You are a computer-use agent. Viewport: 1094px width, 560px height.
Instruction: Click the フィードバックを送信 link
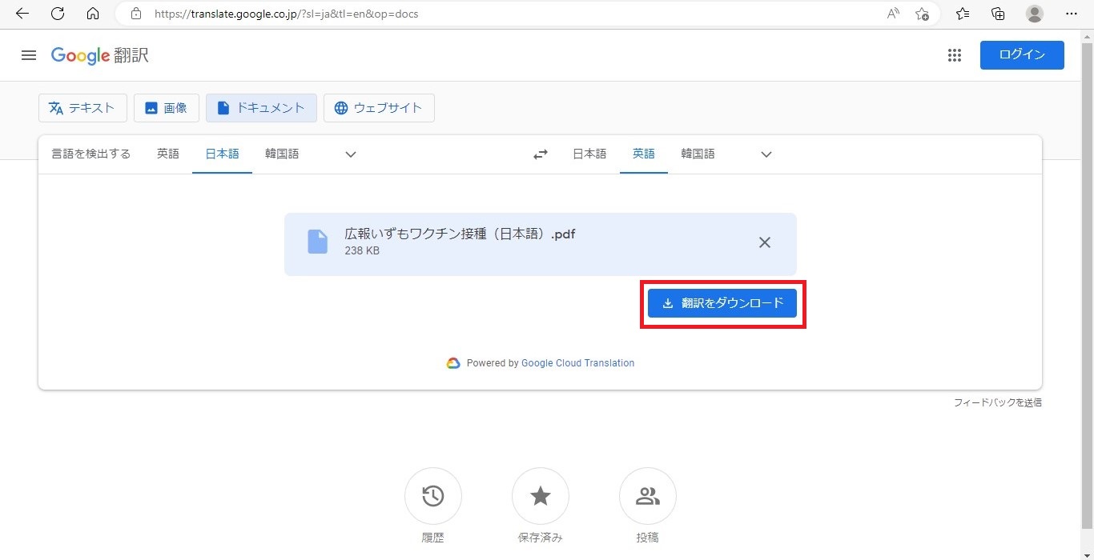998,402
